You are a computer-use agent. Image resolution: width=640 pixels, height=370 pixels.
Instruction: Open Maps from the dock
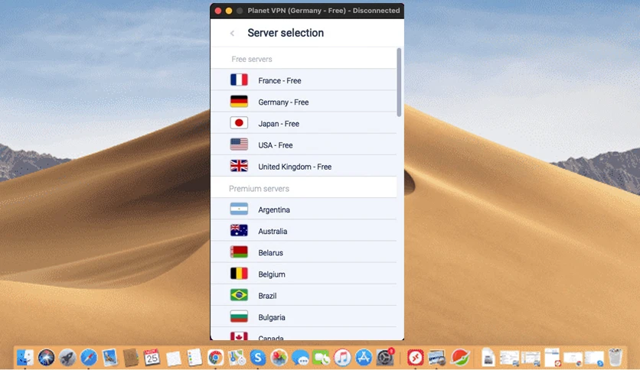[x=237, y=358]
